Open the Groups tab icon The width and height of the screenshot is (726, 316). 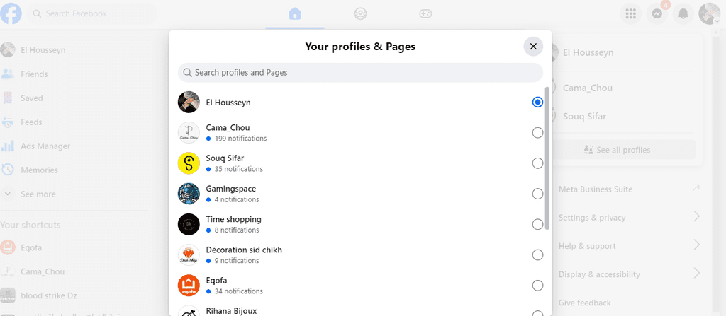click(x=360, y=14)
